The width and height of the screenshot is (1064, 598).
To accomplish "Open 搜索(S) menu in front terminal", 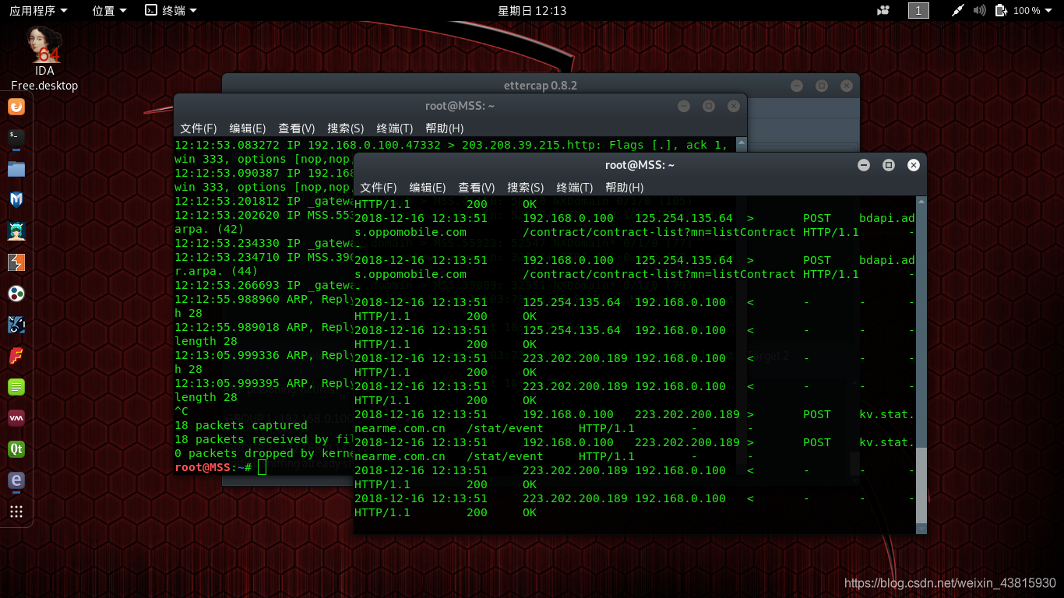I will tap(526, 188).
